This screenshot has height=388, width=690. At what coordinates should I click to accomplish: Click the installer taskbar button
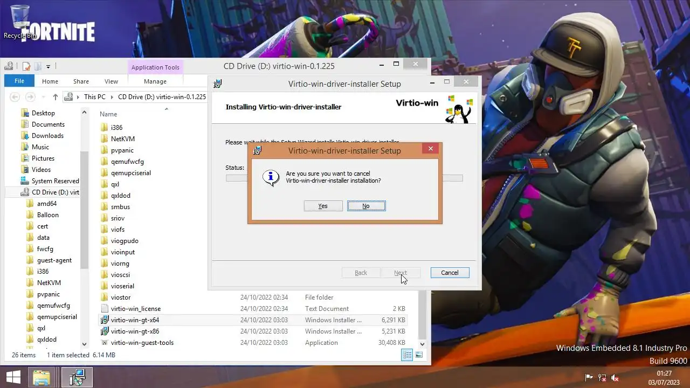coord(77,377)
